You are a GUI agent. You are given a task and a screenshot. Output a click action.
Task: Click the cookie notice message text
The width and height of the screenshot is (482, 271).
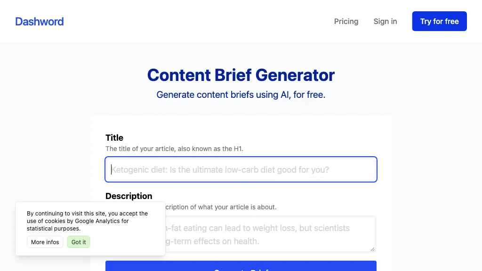tap(87, 221)
